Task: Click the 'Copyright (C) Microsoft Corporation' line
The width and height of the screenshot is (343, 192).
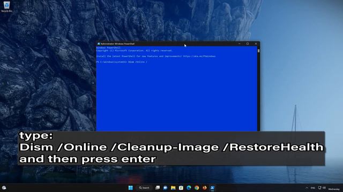Action: [x=135, y=51]
